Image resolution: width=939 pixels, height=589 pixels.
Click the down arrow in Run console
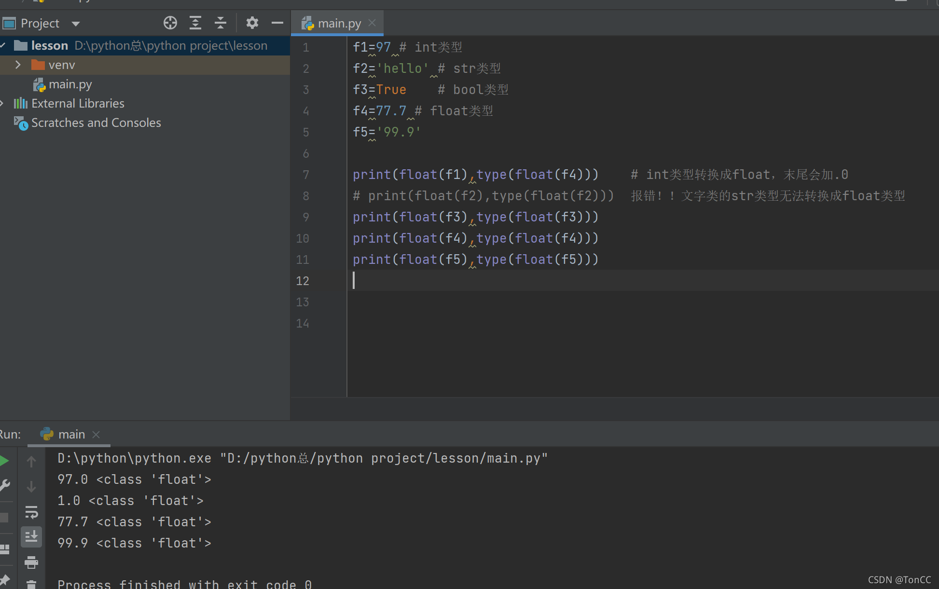click(x=31, y=487)
